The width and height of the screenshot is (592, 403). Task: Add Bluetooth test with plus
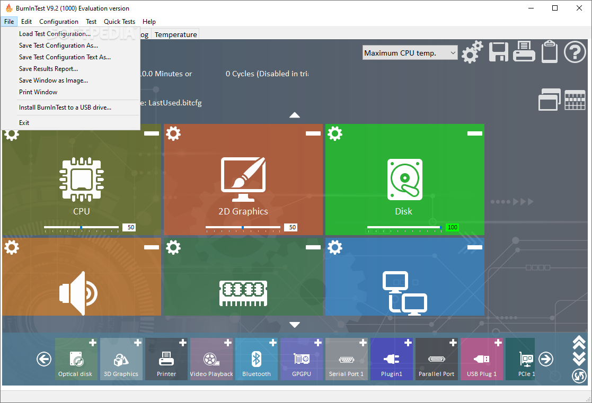point(273,343)
